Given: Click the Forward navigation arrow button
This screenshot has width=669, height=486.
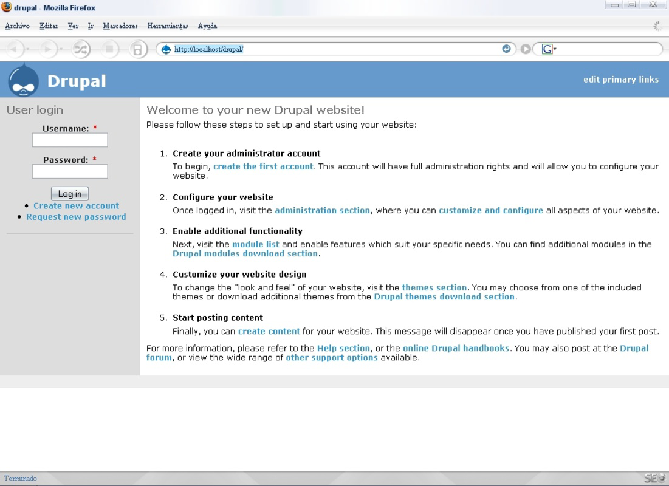Looking at the screenshot, I should (x=48, y=49).
